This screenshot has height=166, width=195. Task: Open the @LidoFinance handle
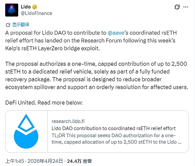click(x=36, y=13)
